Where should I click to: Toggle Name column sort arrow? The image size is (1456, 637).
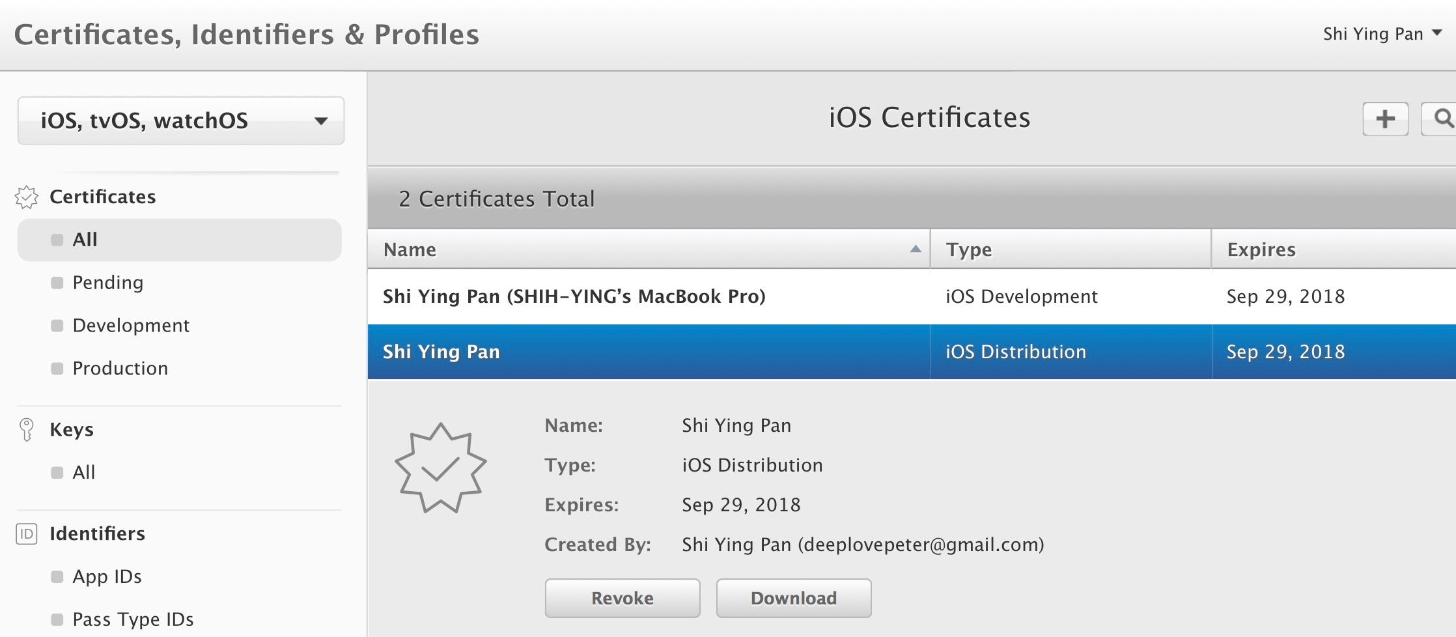click(x=916, y=249)
